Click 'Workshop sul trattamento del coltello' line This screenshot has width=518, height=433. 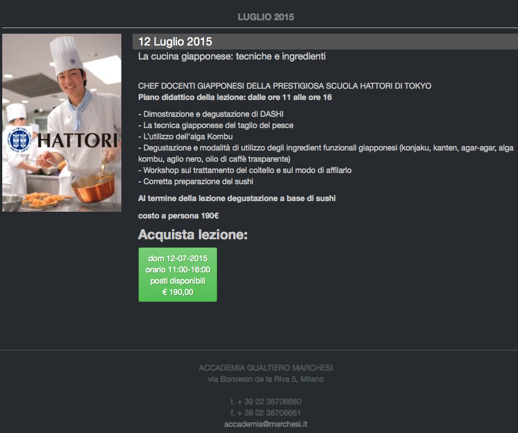coord(245,170)
